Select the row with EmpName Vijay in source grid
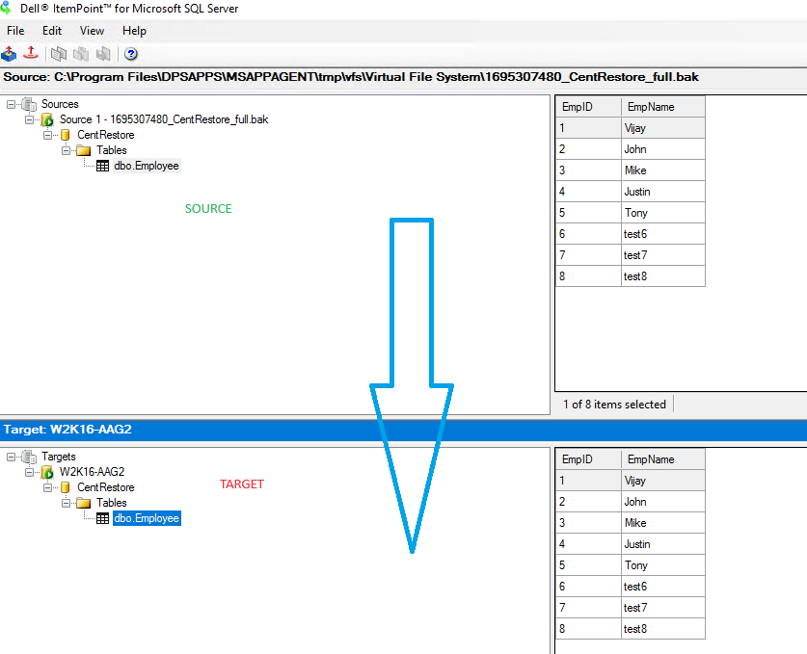807x654 pixels. click(x=636, y=127)
